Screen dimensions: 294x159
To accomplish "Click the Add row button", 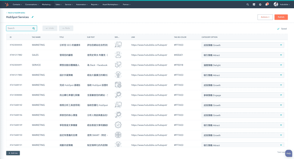I will (x=13, y=153).
